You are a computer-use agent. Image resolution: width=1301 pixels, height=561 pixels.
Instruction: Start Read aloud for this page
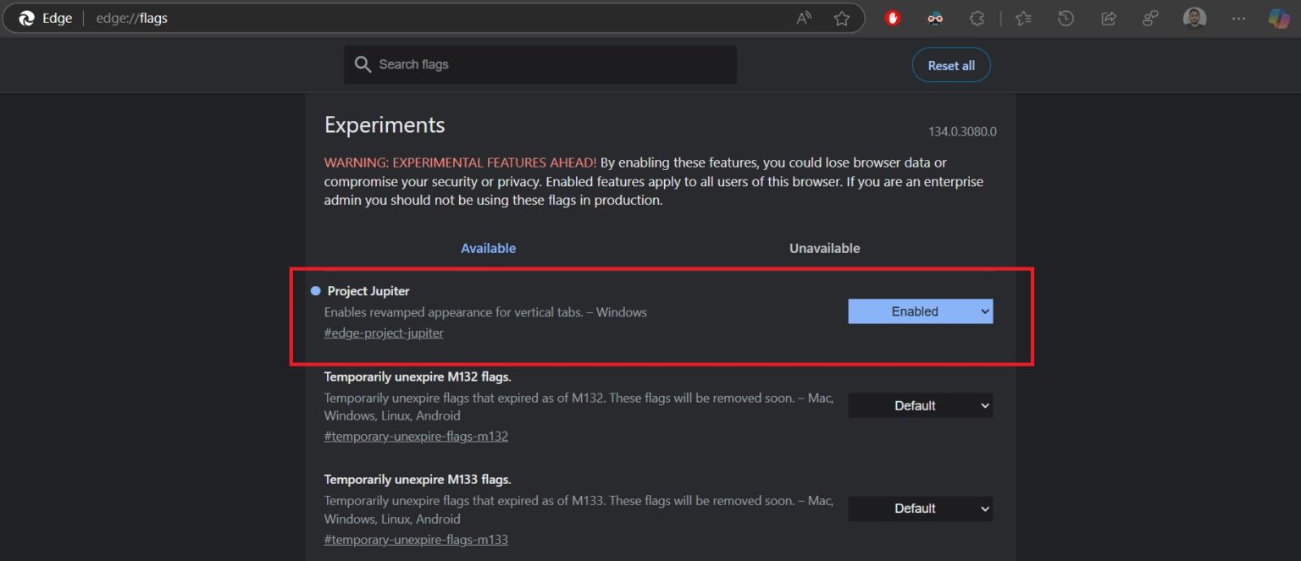click(802, 17)
